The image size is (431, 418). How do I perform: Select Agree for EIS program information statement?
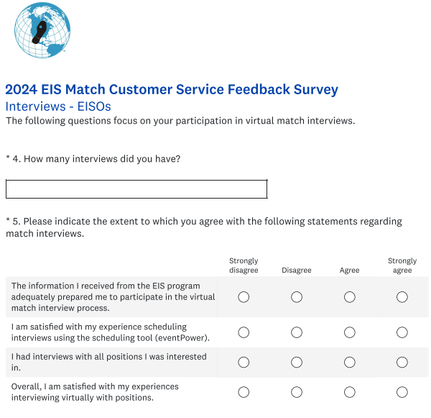point(350,297)
